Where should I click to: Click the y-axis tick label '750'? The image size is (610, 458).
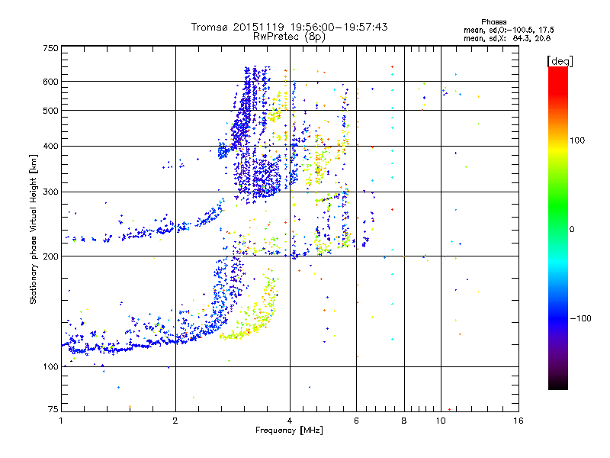[50, 48]
